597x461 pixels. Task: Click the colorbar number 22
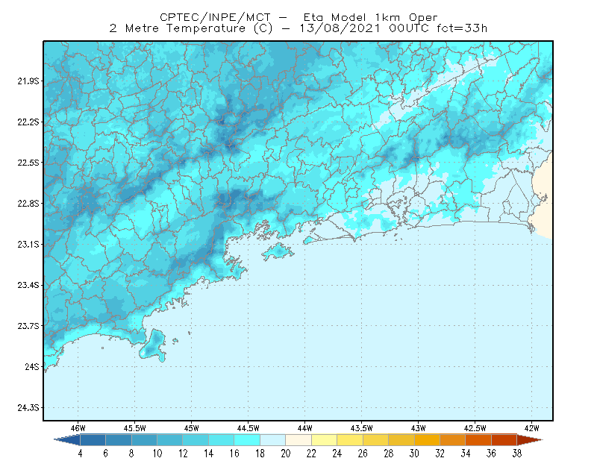pyautogui.click(x=311, y=454)
